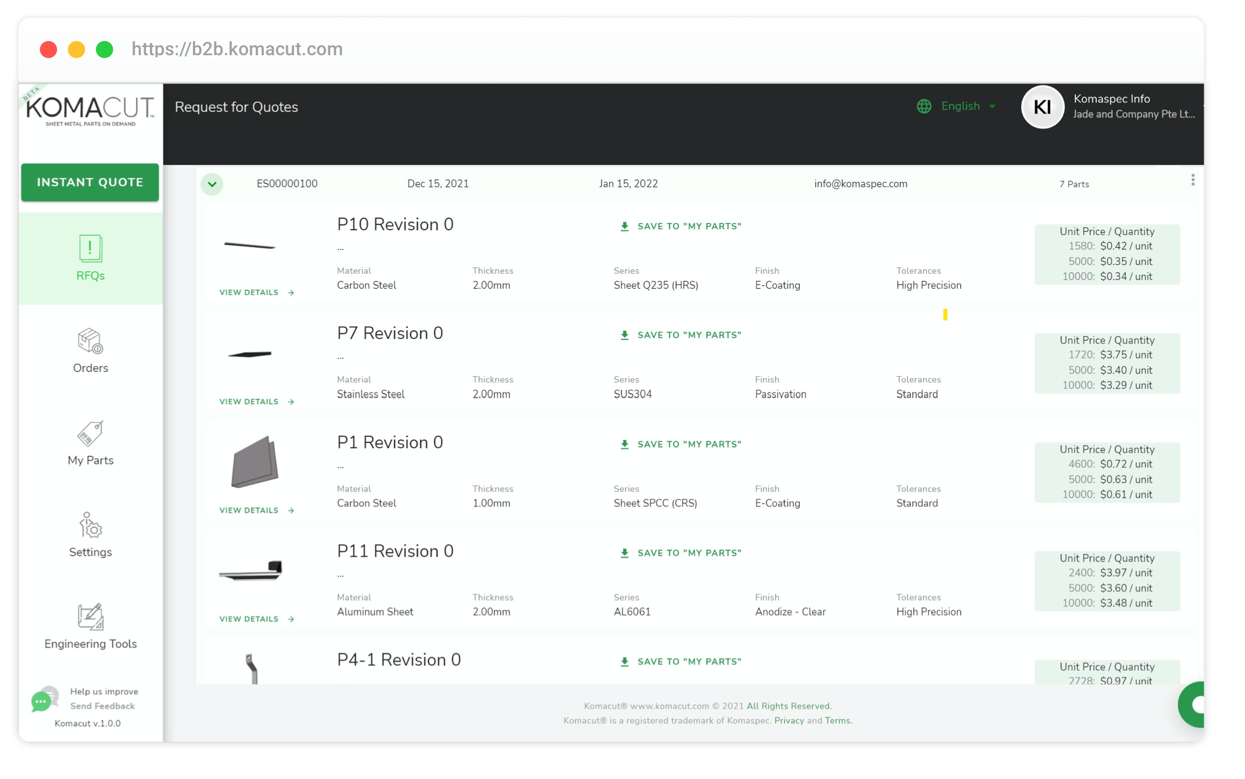Open the RFQs sidebar icon
This screenshot has height=779, width=1245.
(90, 249)
